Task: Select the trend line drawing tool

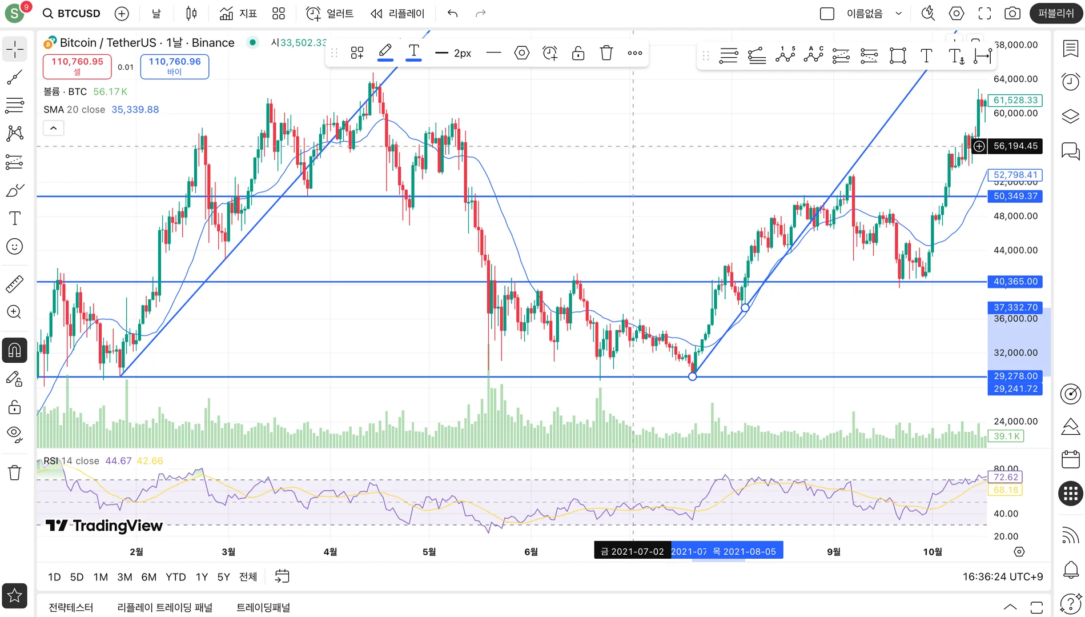Action: pyautogui.click(x=15, y=77)
